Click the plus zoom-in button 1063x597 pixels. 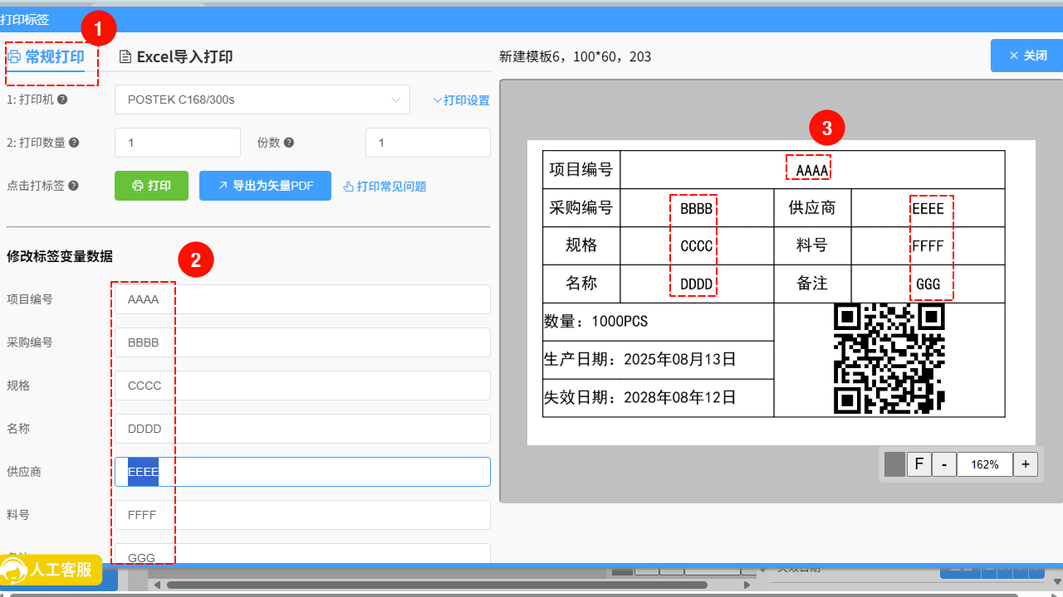[1026, 464]
